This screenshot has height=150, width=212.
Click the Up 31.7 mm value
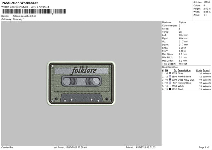click(183, 41)
